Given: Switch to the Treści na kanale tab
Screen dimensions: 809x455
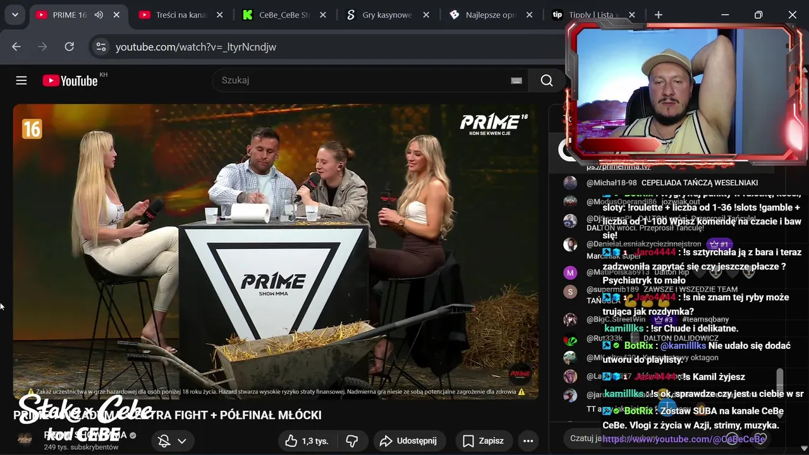Looking at the screenshot, I should click(x=180, y=15).
